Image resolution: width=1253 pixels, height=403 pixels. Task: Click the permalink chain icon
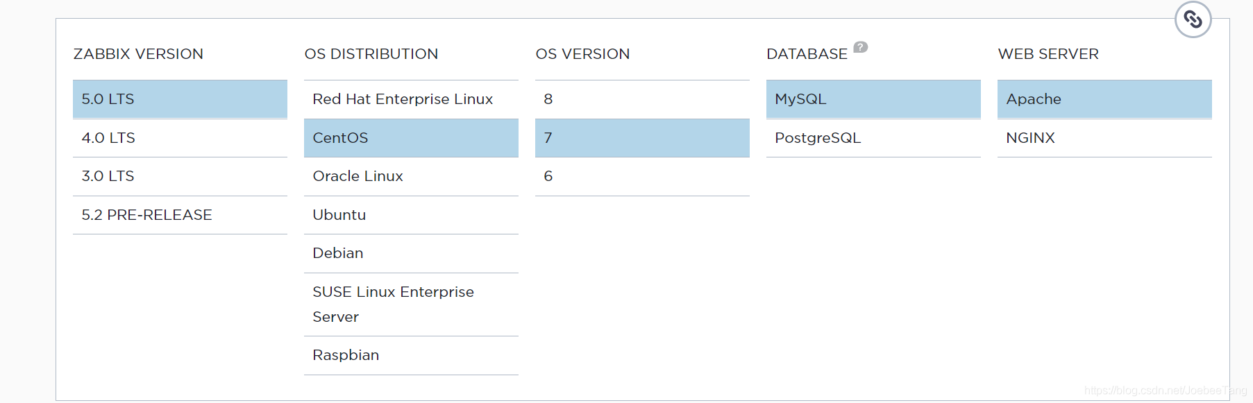pyautogui.click(x=1193, y=19)
